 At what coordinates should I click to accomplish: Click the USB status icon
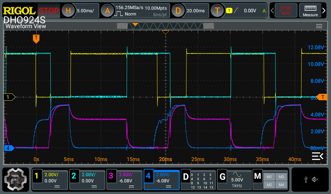coord(306,179)
